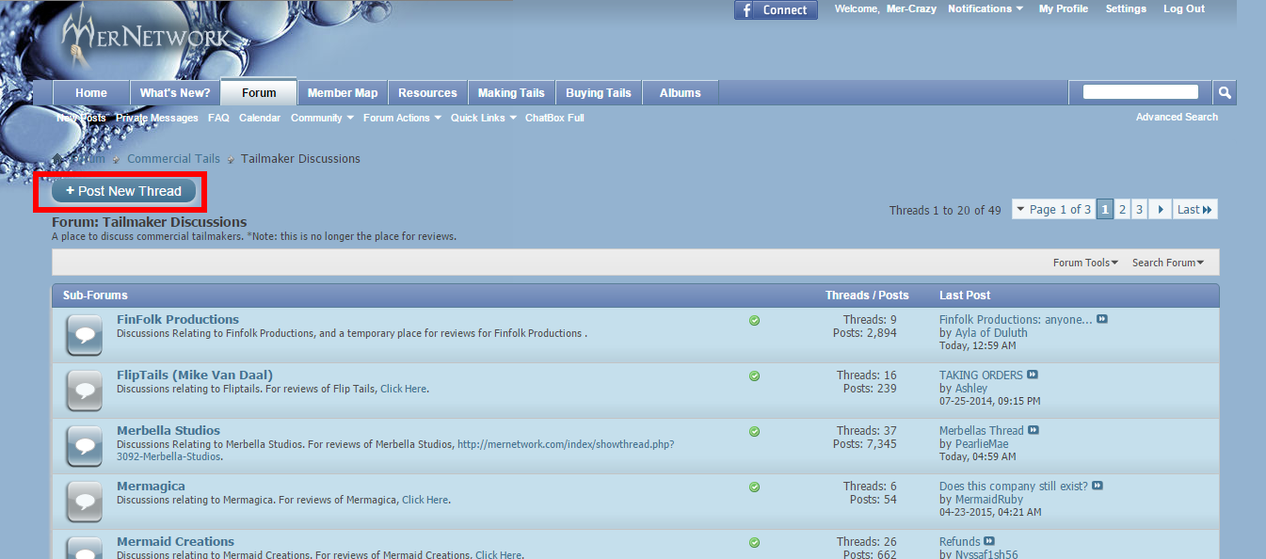The height and width of the screenshot is (559, 1266).
Task: Click the Merbella Studios forum speech-bubble icon
Action: point(85,446)
